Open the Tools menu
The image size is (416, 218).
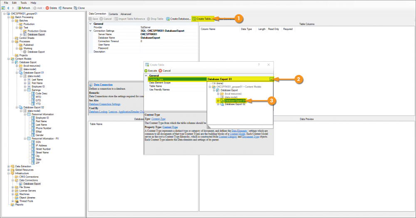[24, 3]
